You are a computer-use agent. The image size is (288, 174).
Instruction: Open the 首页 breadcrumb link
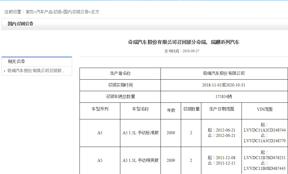click(x=30, y=12)
